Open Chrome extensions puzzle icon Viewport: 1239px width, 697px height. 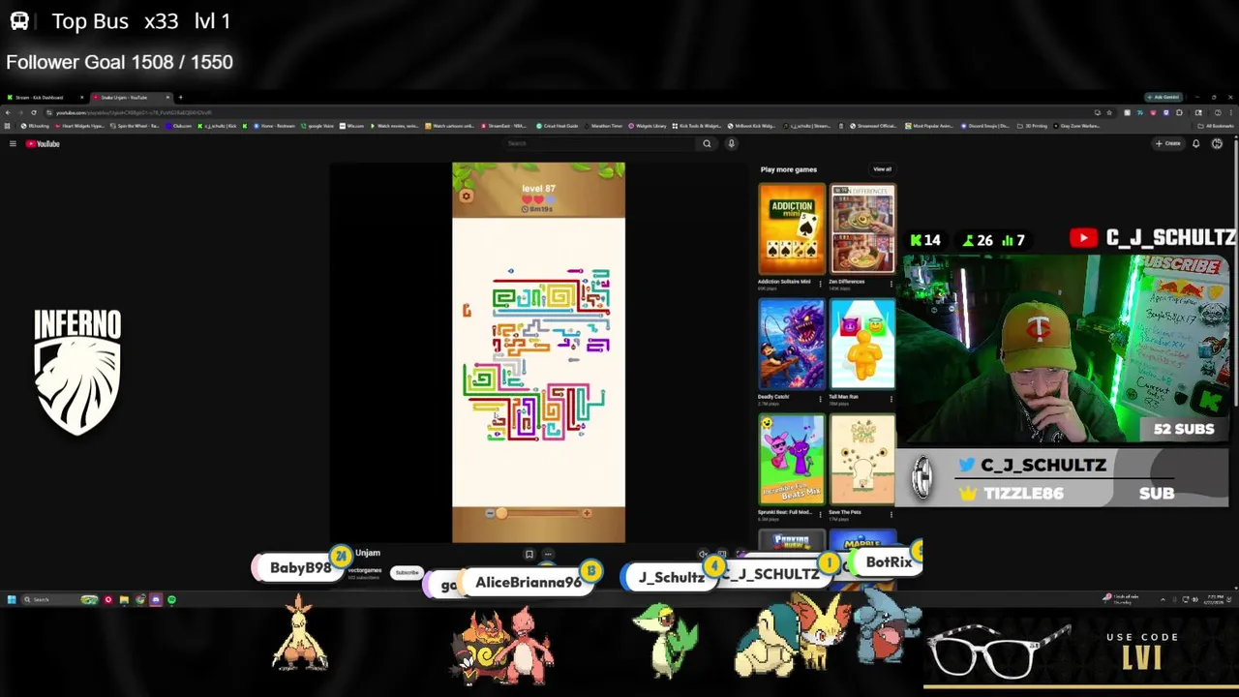tap(1179, 112)
